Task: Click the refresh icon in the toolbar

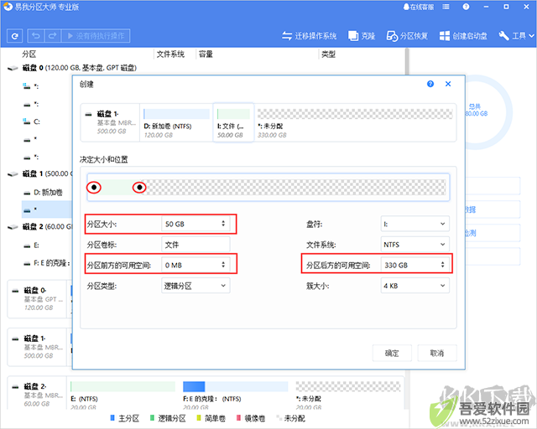Action: [x=14, y=36]
